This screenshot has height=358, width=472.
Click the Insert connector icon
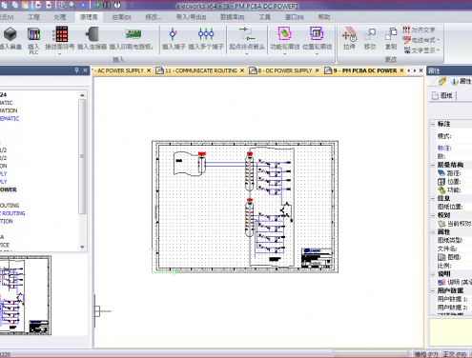point(92,34)
